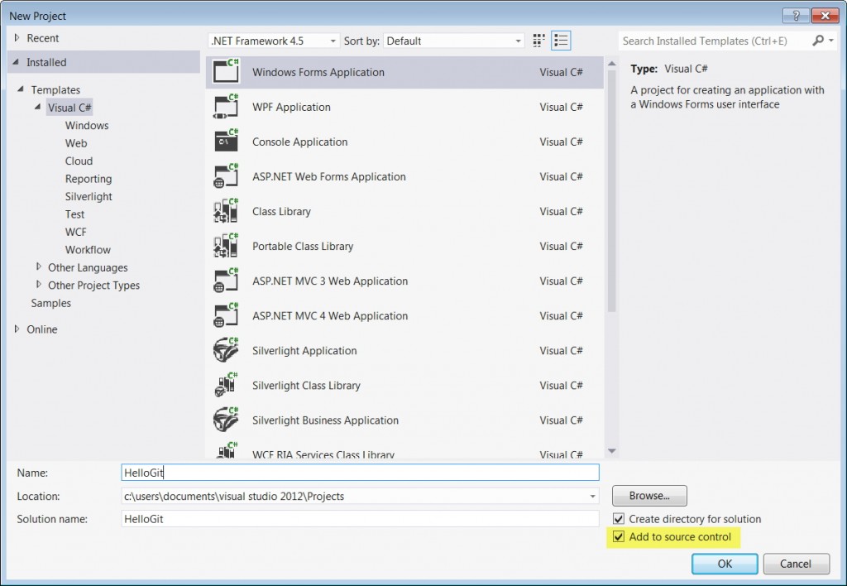The width and height of the screenshot is (847, 586).
Task: Expand the Other Languages node
Action: point(38,267)
